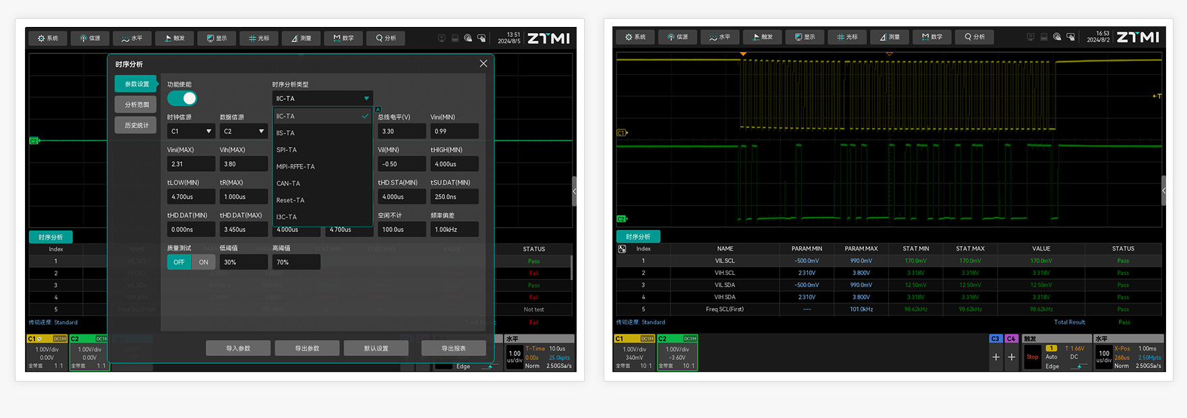Click the 导出报表 export report button
The image size is (1187, 418).
tap(453, 349)
